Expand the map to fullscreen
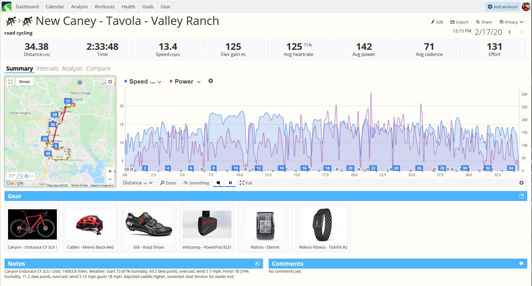Image resolution: width=532 pixels, height=286 pixels. 10,82
